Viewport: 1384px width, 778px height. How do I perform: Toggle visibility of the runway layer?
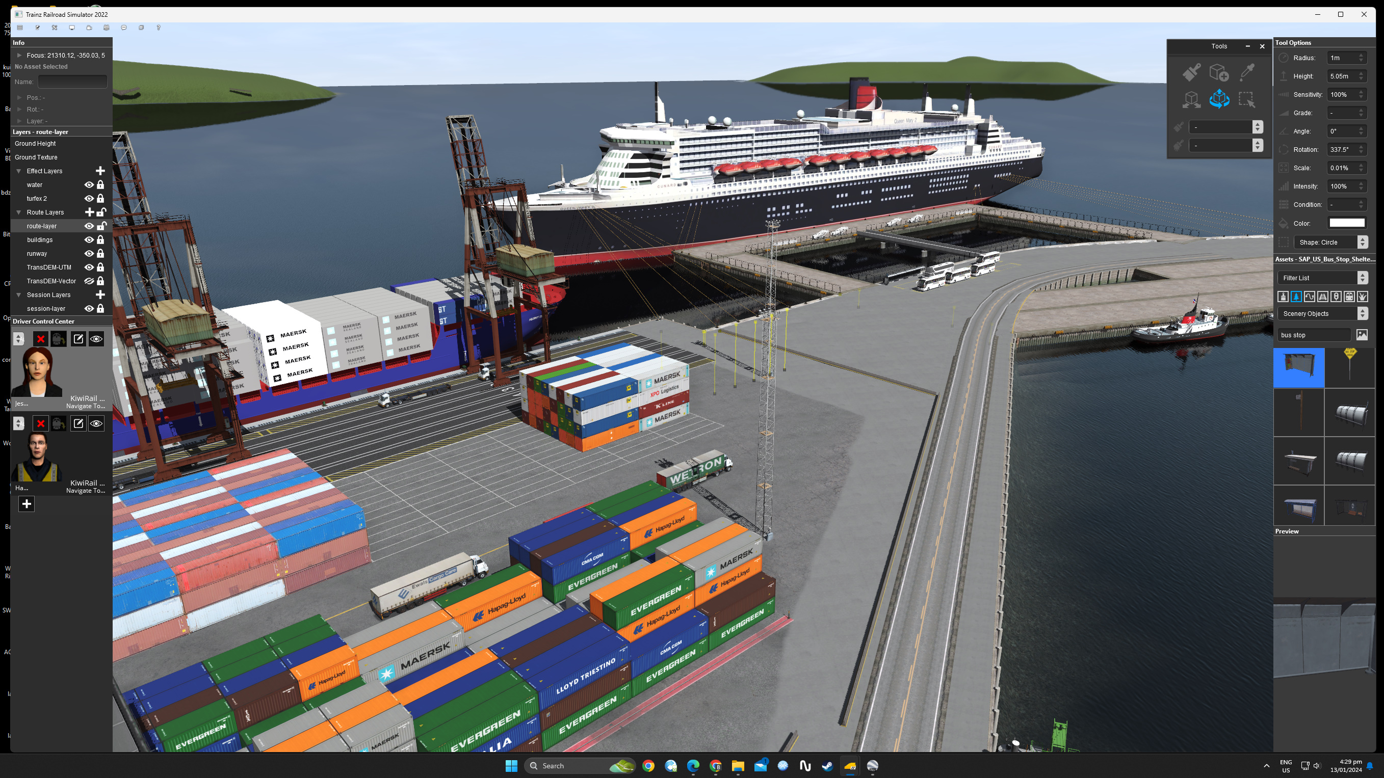point(89,253)
